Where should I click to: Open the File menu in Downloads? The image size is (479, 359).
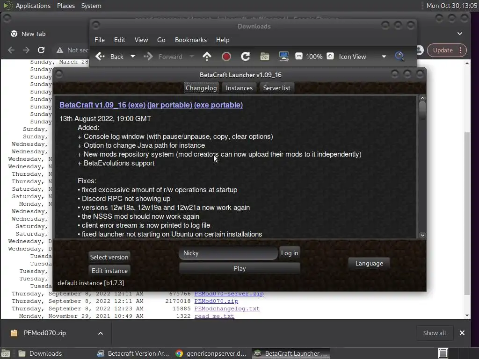100,40
